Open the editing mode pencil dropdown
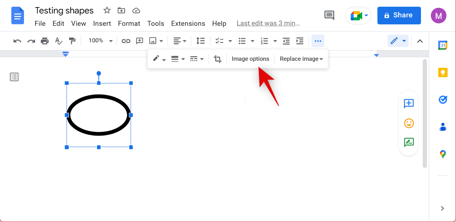This screenshot has height=222, width=456. [x=398, y=41]
